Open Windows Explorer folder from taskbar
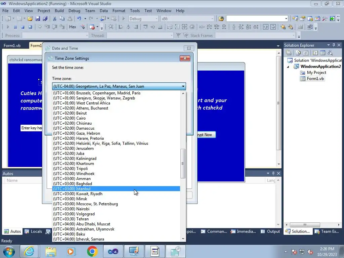This screenshot has height=258, width=344. [x=51, y=251]
